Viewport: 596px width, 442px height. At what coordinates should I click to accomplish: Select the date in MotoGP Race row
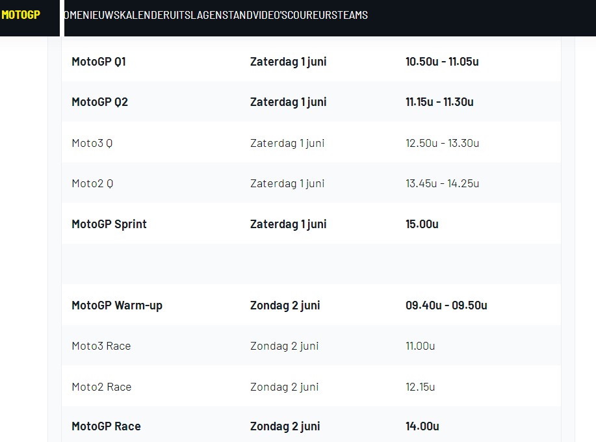(285, 426)
